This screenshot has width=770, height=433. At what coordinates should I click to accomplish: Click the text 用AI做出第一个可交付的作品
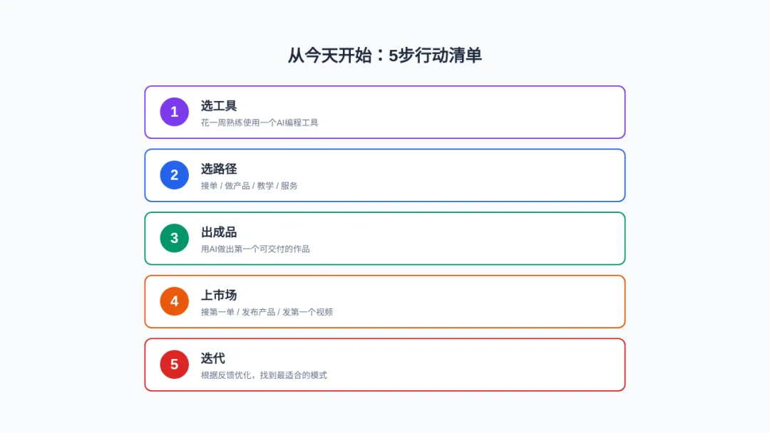click(255, 249)
